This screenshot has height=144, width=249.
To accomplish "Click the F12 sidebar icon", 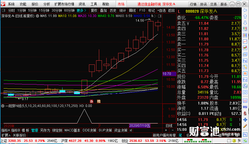I will pyautogui.click(x=245, y=80).
